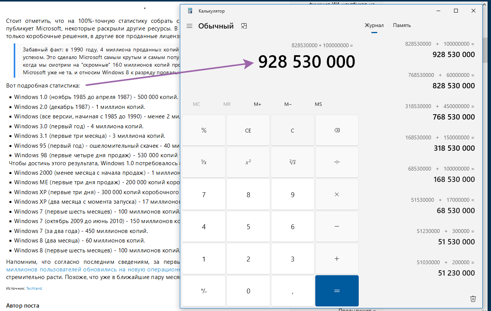
Task: Click digit 0 on the keypad
Action: pyautogui.click(x=248, y=291)
